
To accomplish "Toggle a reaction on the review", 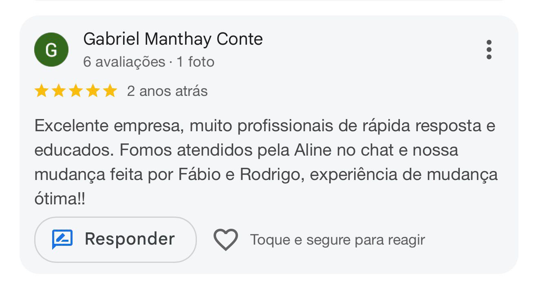I will tap(225, 239).
